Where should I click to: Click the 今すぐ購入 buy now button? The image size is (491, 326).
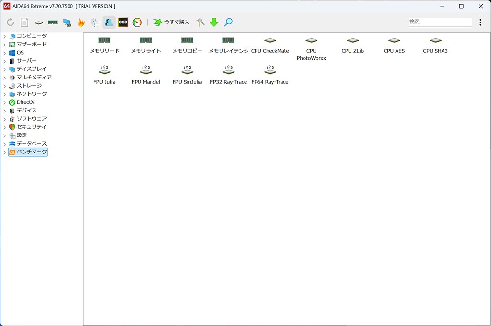click(x=171, y=22)
